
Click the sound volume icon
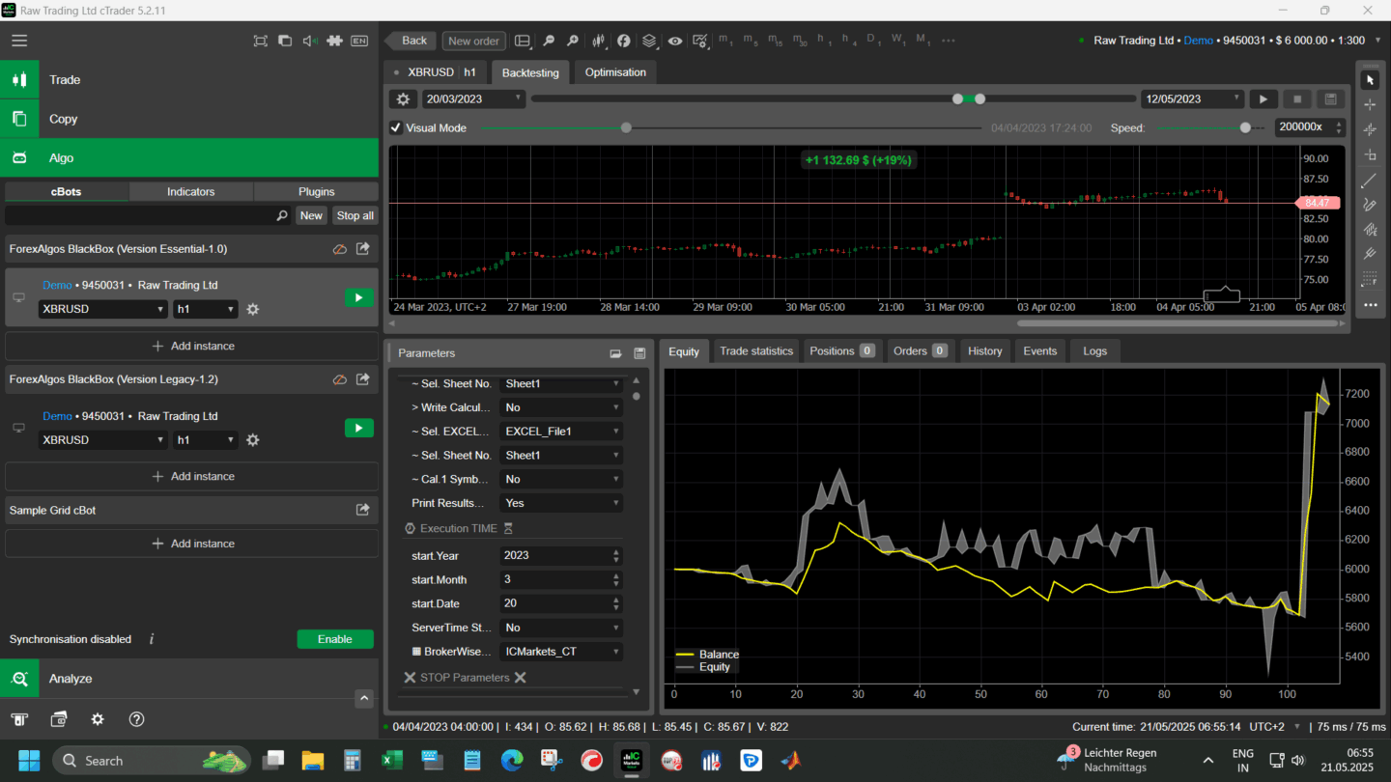(310, 41)
